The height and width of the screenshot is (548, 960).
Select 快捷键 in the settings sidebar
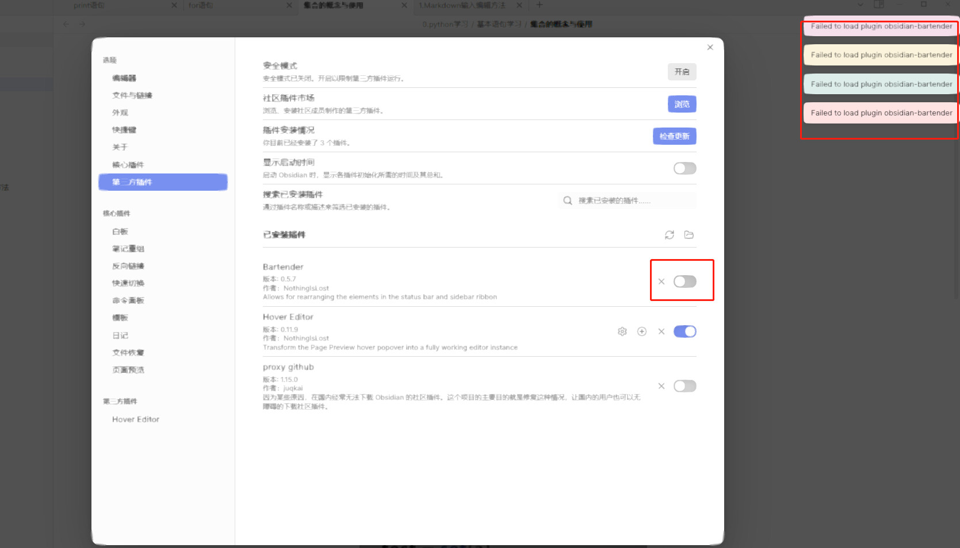click(x=124, y=130)
